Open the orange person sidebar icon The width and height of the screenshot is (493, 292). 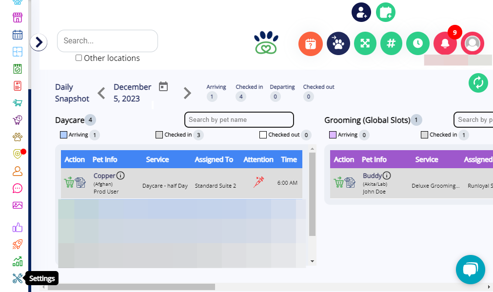click(18, 171)
